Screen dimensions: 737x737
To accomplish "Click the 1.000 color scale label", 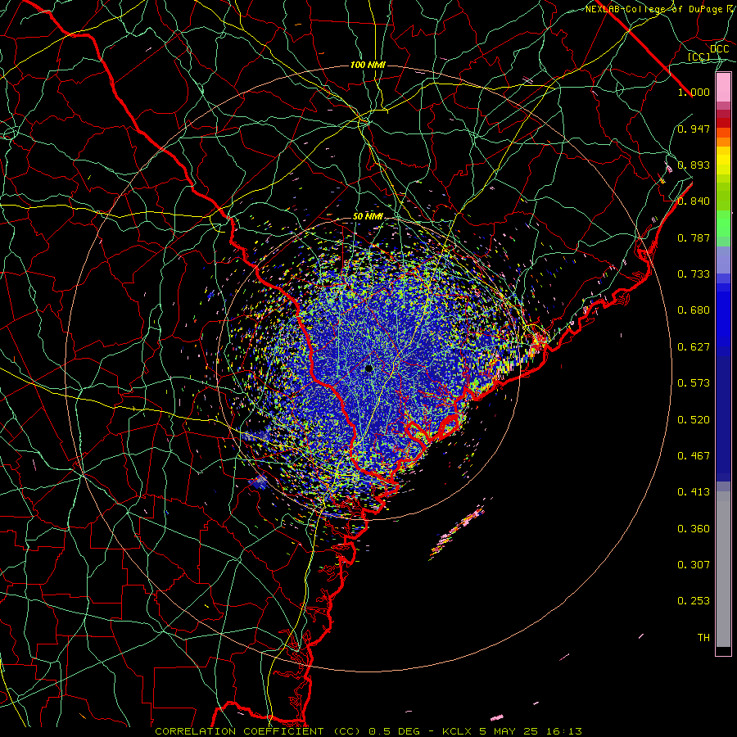I will point(694,92).
